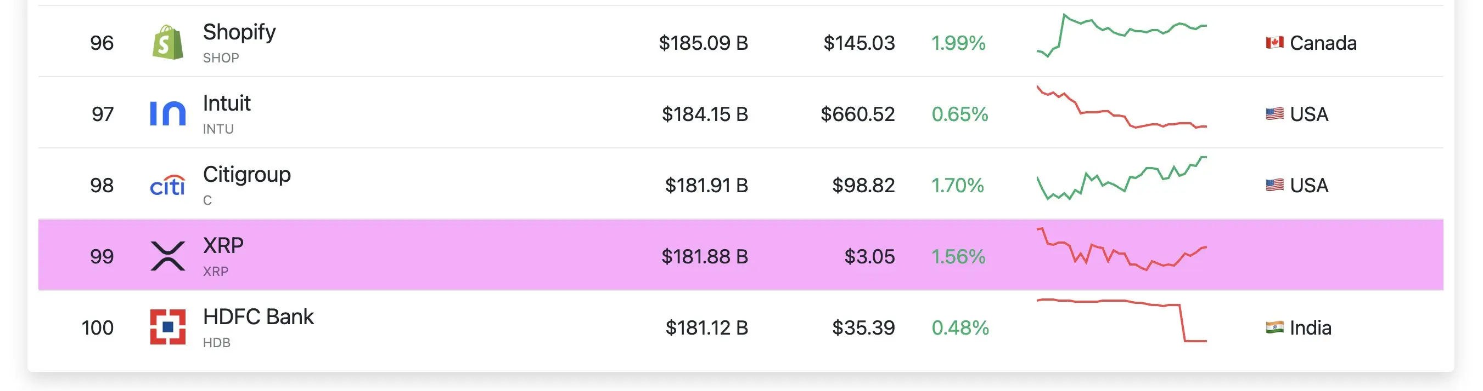This screenshot has width=1483, height=391.
Task: Click the XRP price trend chart
Action: (x=1121, y=249)
